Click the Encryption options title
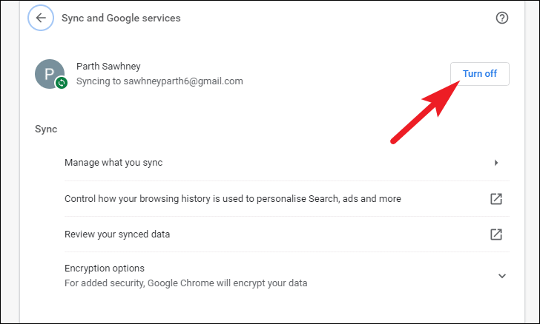The width and height of the screenshot is (540, 324). pos(105,269)
